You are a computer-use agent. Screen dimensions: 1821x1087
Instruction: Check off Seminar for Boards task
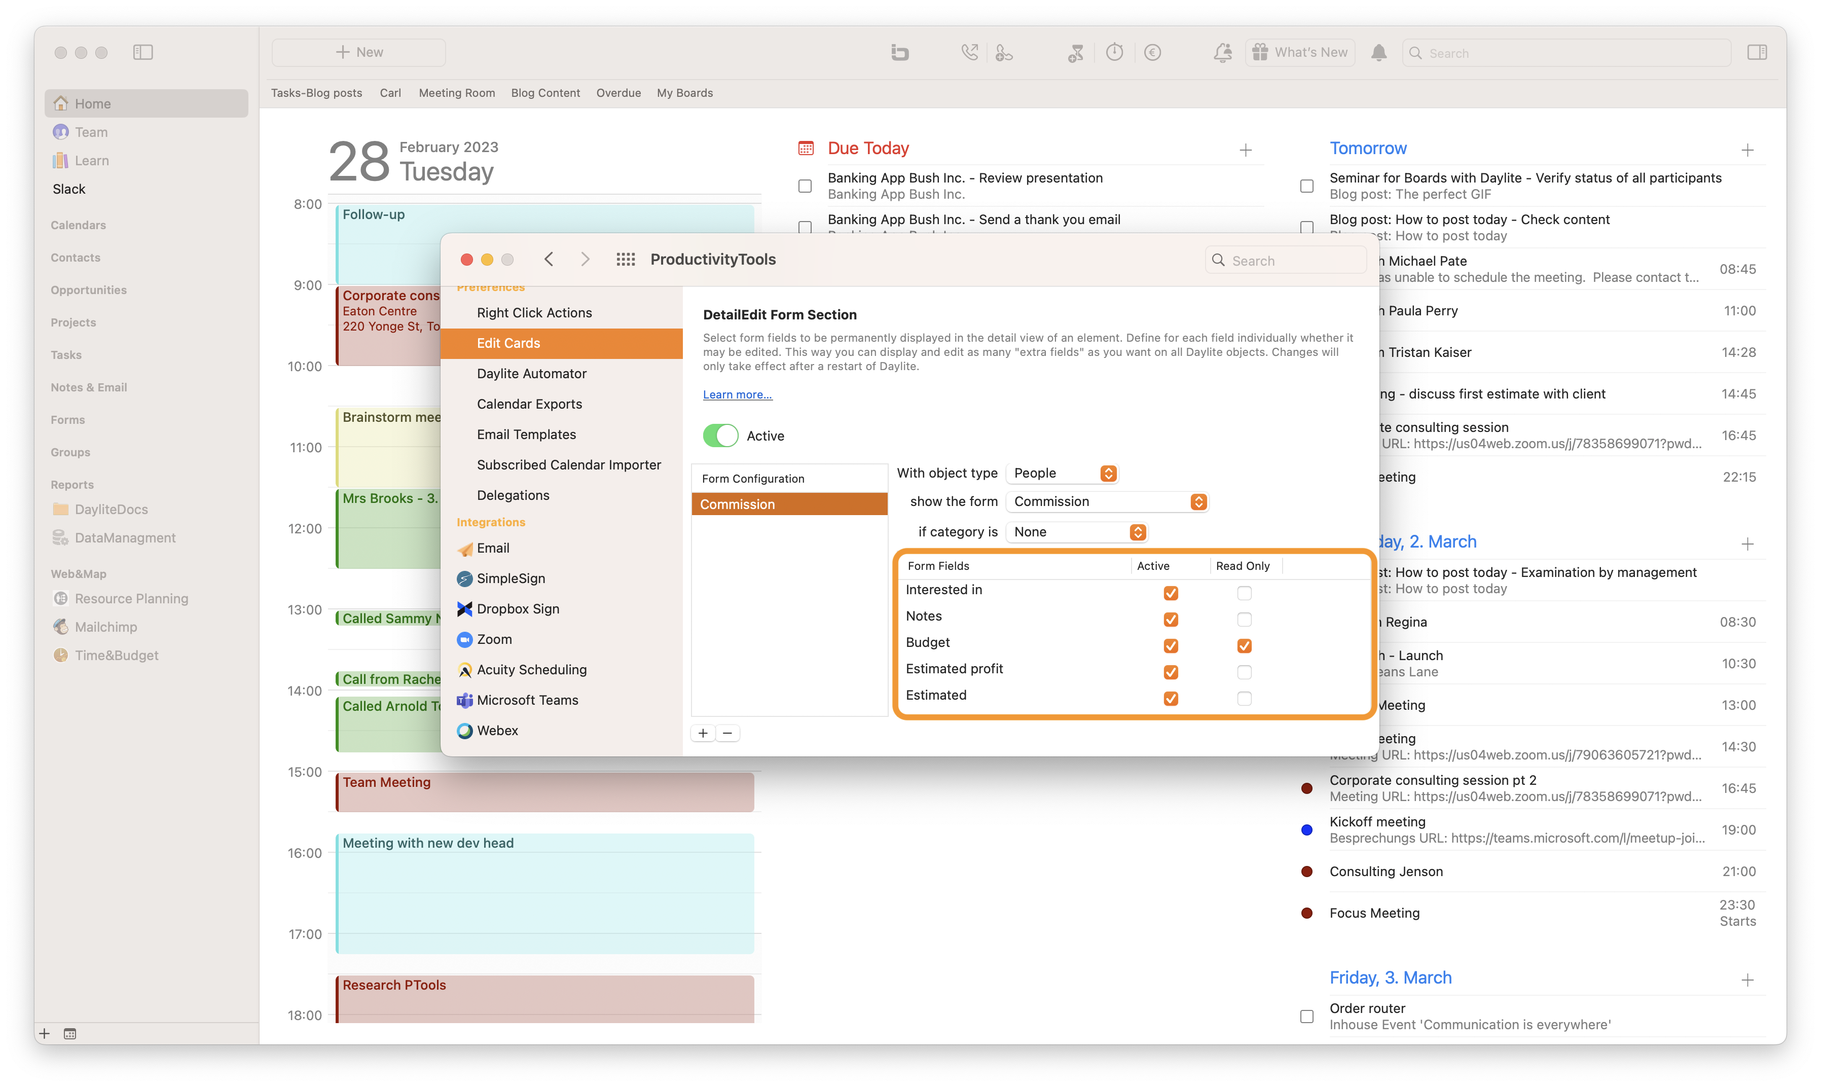pyautogui.click(x=1306, y=186)
